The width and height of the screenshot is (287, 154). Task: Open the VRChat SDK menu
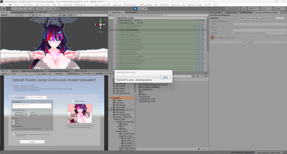coord(67,5)
